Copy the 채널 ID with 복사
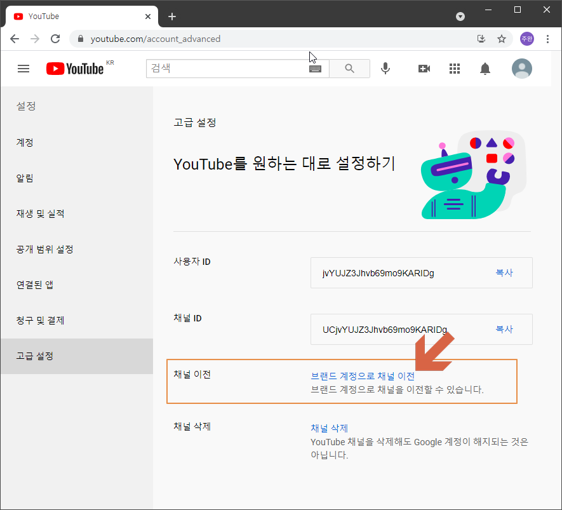Screen dimensions: 562x510 504,330
